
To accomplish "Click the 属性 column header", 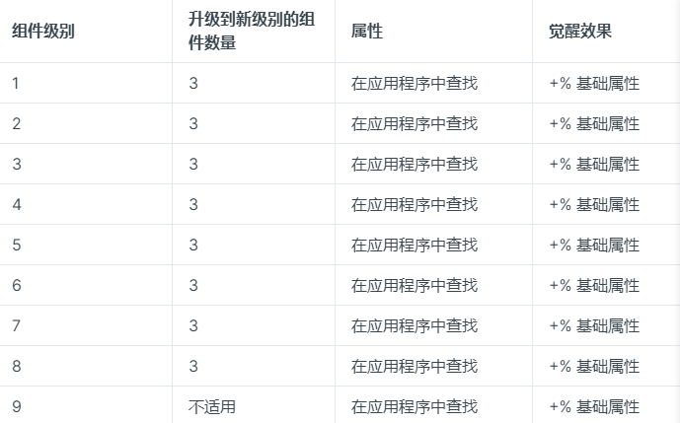I will (367, 32).
